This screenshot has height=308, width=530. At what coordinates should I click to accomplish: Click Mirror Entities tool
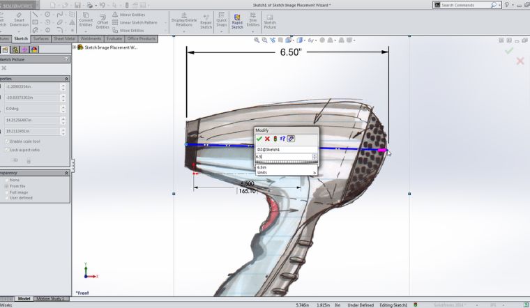point(128,15)
